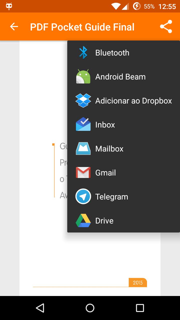Tap the Telegram paper plane icon
Screen dimensions: 180x320
tap(83, 196)
